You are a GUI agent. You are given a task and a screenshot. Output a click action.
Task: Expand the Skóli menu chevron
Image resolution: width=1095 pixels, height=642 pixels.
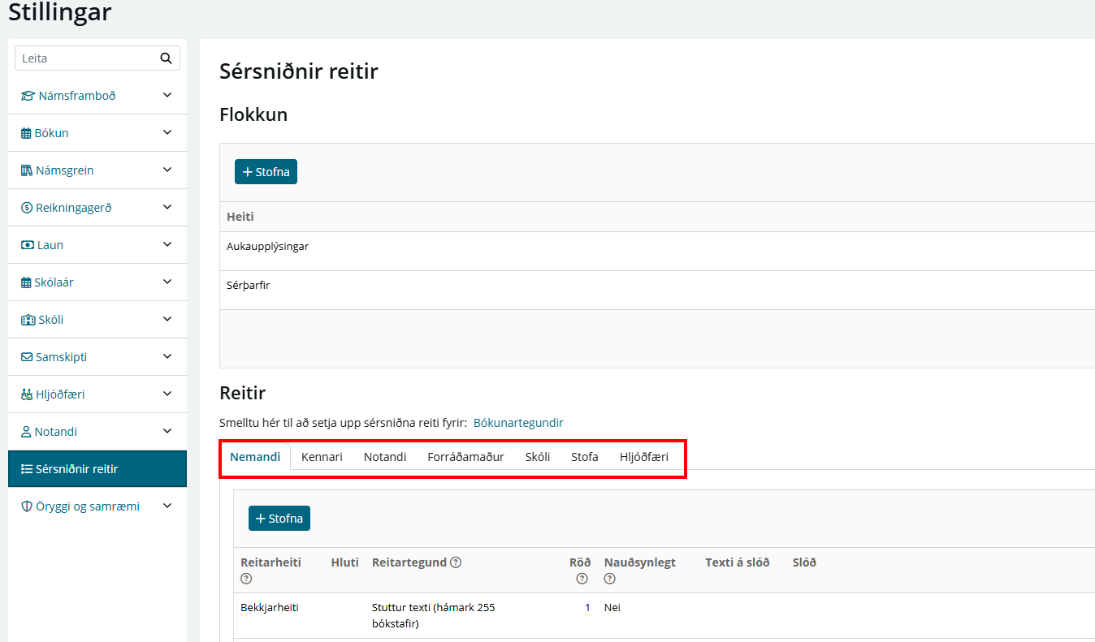coord(167,319)
